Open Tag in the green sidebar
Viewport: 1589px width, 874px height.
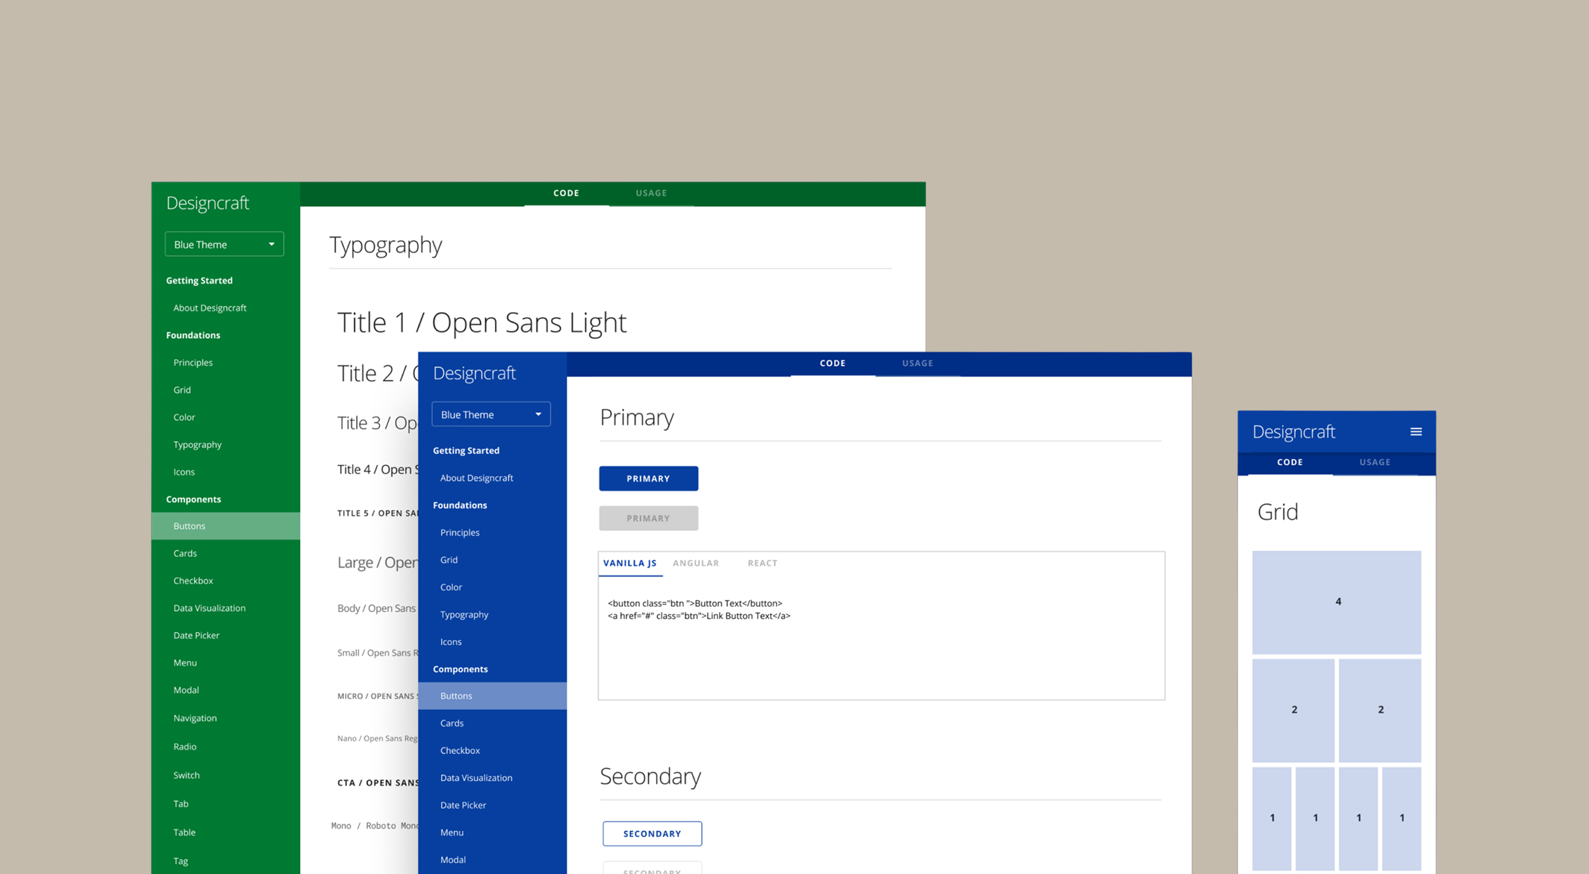point(181,861)
